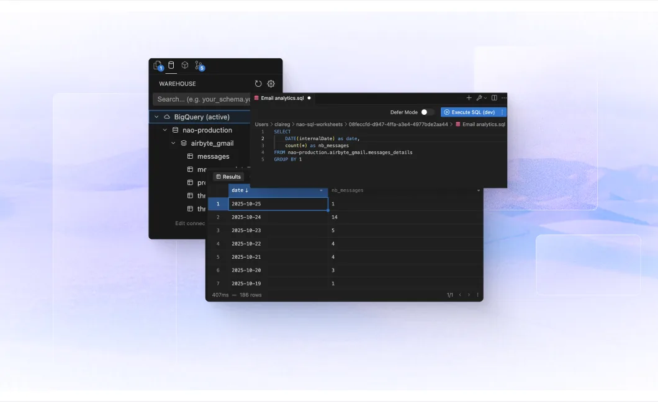Click the FROM nao-production.airbyte_gmail.messages_details line
The width and height of the screenshot is (658, 402).
343,153
